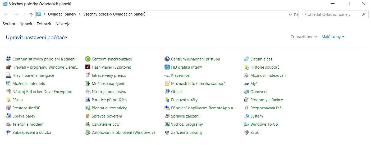Open the Programy a funkce link
The image size is (371, 153).
tap(267, 100)
